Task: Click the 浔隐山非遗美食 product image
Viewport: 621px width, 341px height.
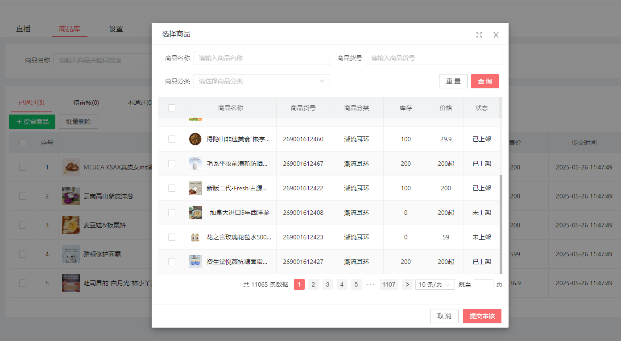Action: pyautogui.click(x=195, y=139)
